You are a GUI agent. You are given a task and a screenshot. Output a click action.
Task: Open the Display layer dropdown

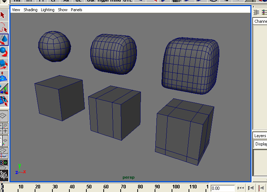(260, 144)
